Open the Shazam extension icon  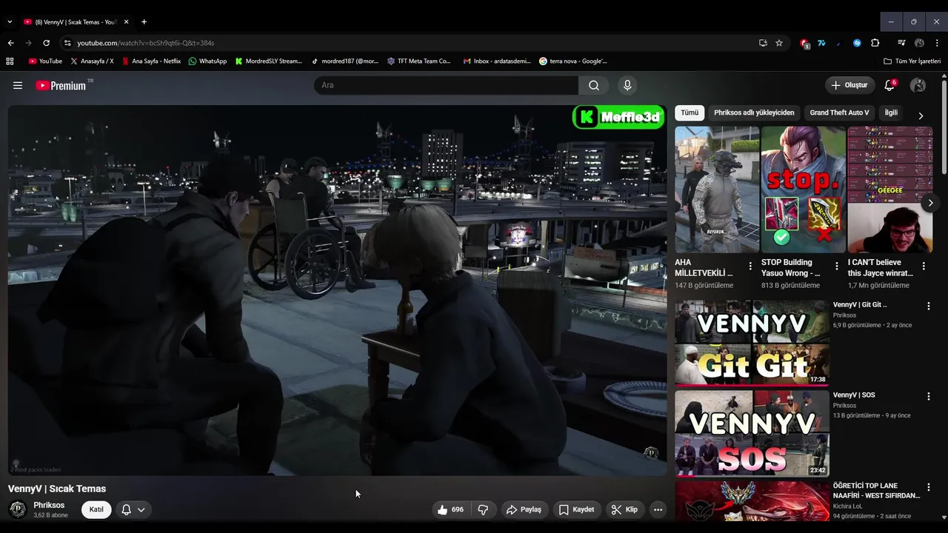857,43
